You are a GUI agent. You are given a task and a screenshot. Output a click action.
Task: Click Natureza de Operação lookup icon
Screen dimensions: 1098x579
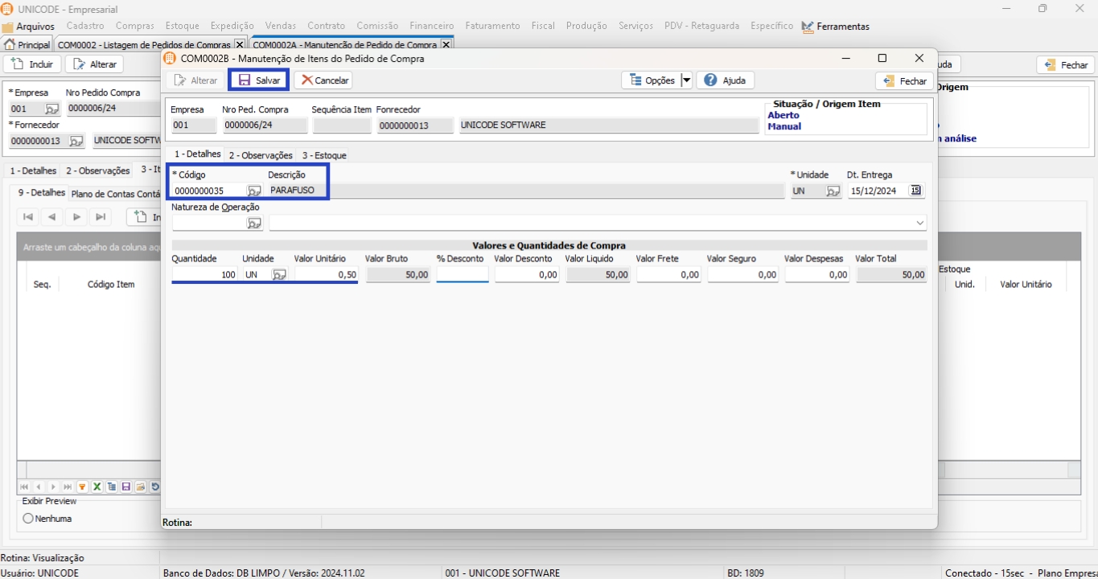254,224
